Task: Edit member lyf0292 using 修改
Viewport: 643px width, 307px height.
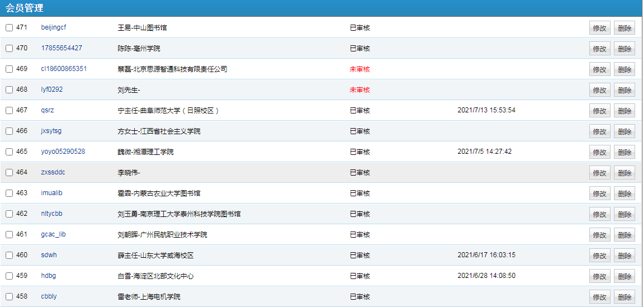Action: tap(599, 90)
